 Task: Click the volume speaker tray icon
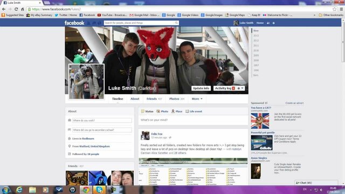tap(321, 190)
